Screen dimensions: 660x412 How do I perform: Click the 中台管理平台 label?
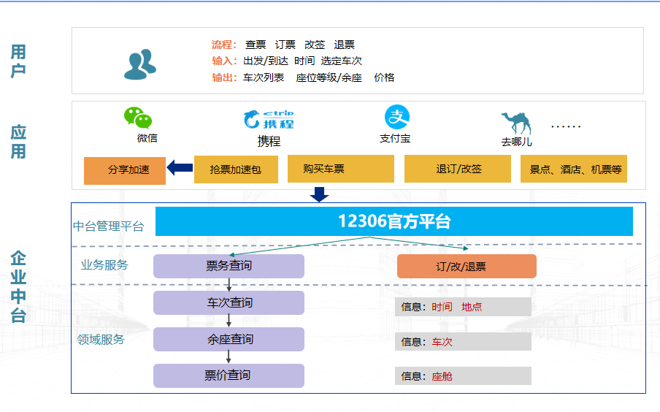click(109, 226)
